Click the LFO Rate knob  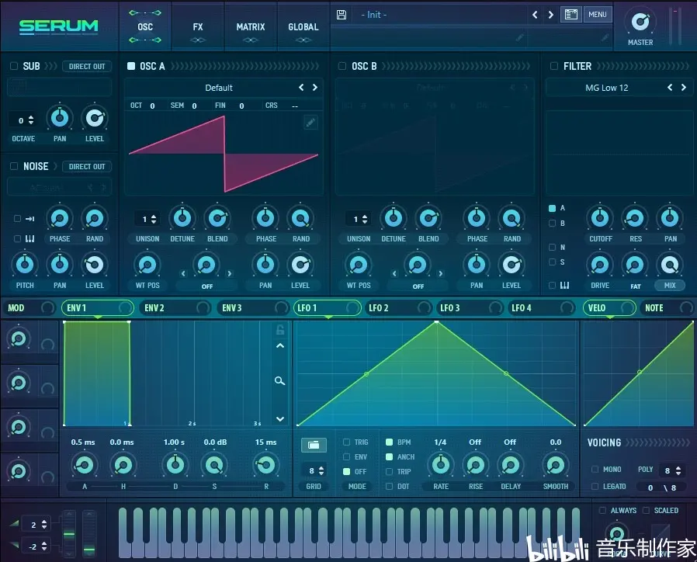(441, 465)
